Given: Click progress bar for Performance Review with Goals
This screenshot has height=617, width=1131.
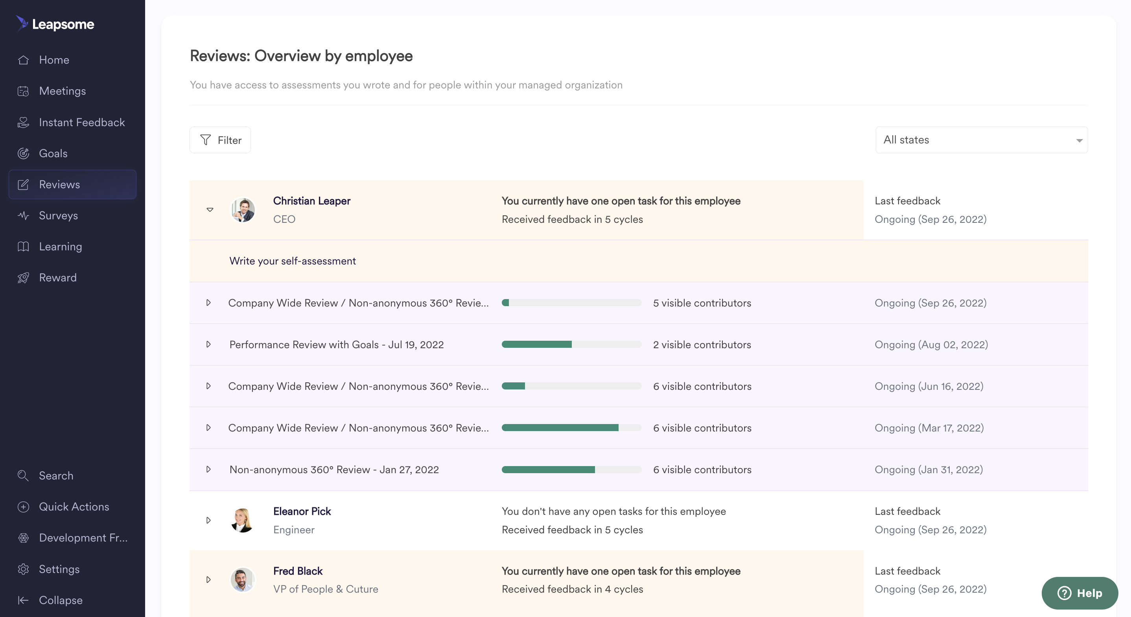Looking at the screenshot, I should pos(572,345).
